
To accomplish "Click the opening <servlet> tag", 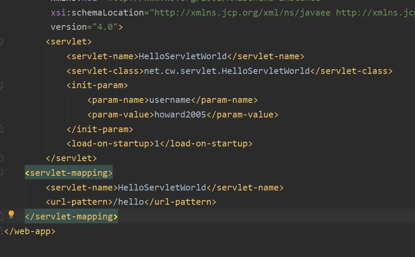I will [69, 41].
